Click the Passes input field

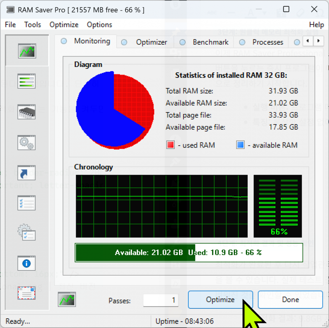161,300
